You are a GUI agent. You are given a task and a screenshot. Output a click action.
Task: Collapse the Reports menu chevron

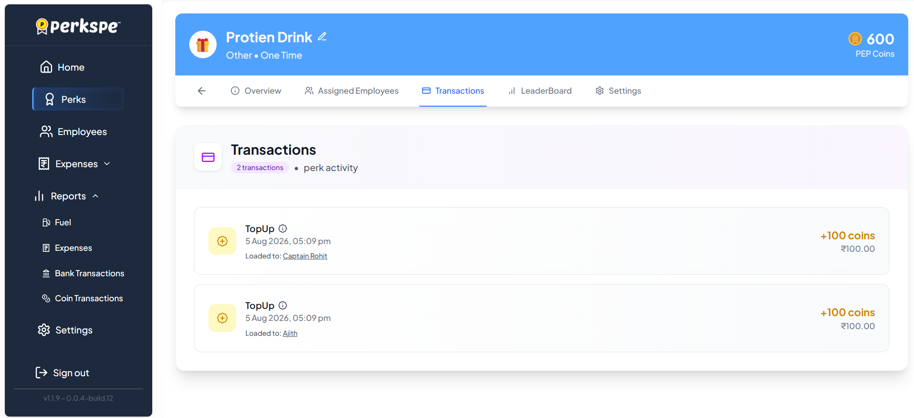(96, 196)
